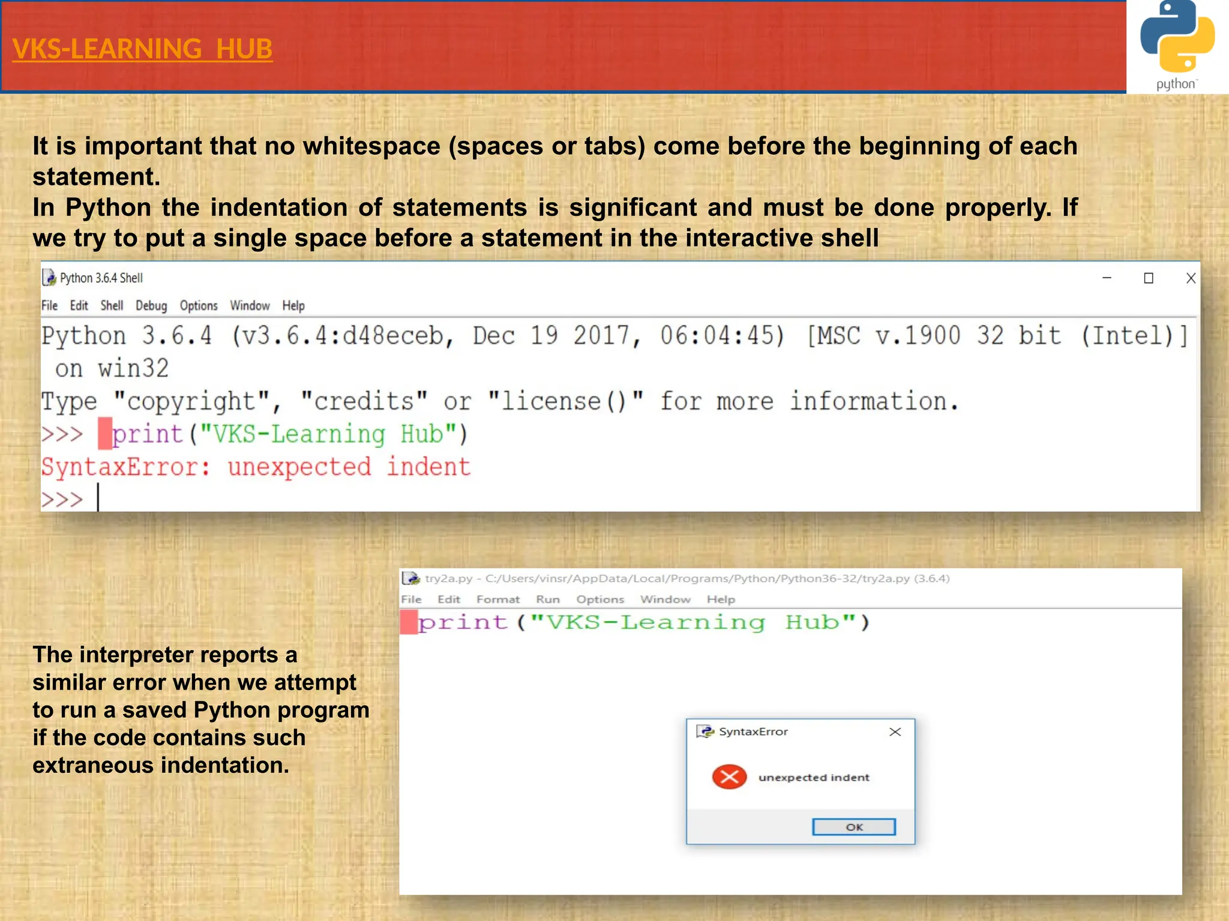The width and height of the screenshot is (1229, 921).
Task: Open the Debug menu
Action: (151, 306)
